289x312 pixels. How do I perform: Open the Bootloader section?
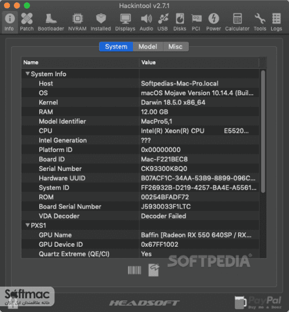51,22
